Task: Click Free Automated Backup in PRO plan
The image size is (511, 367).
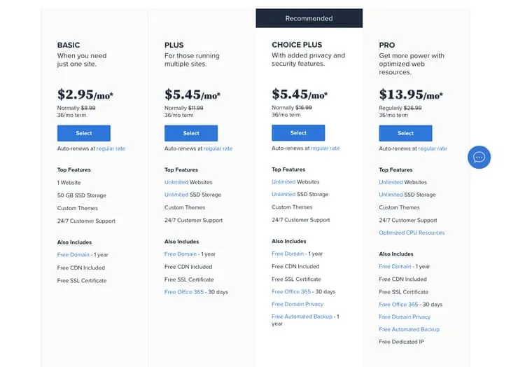Action: point(409,329)
